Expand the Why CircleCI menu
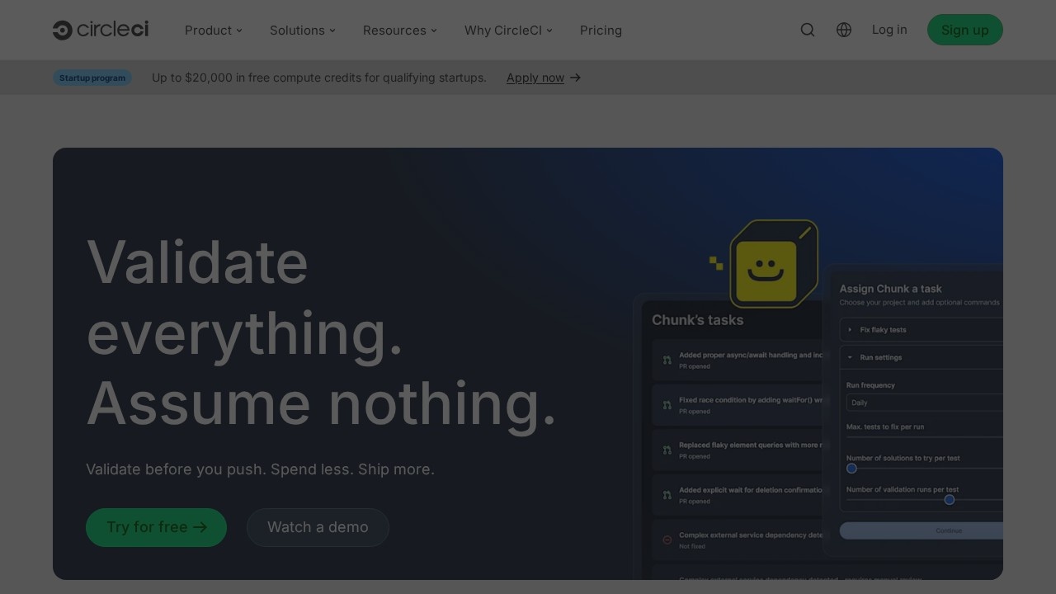This screenshot has width=1056, height=594. (x=508, y=30)
